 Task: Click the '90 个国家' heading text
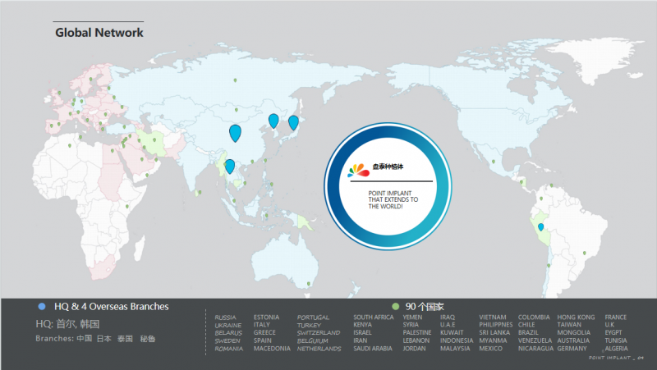[425, 306]
